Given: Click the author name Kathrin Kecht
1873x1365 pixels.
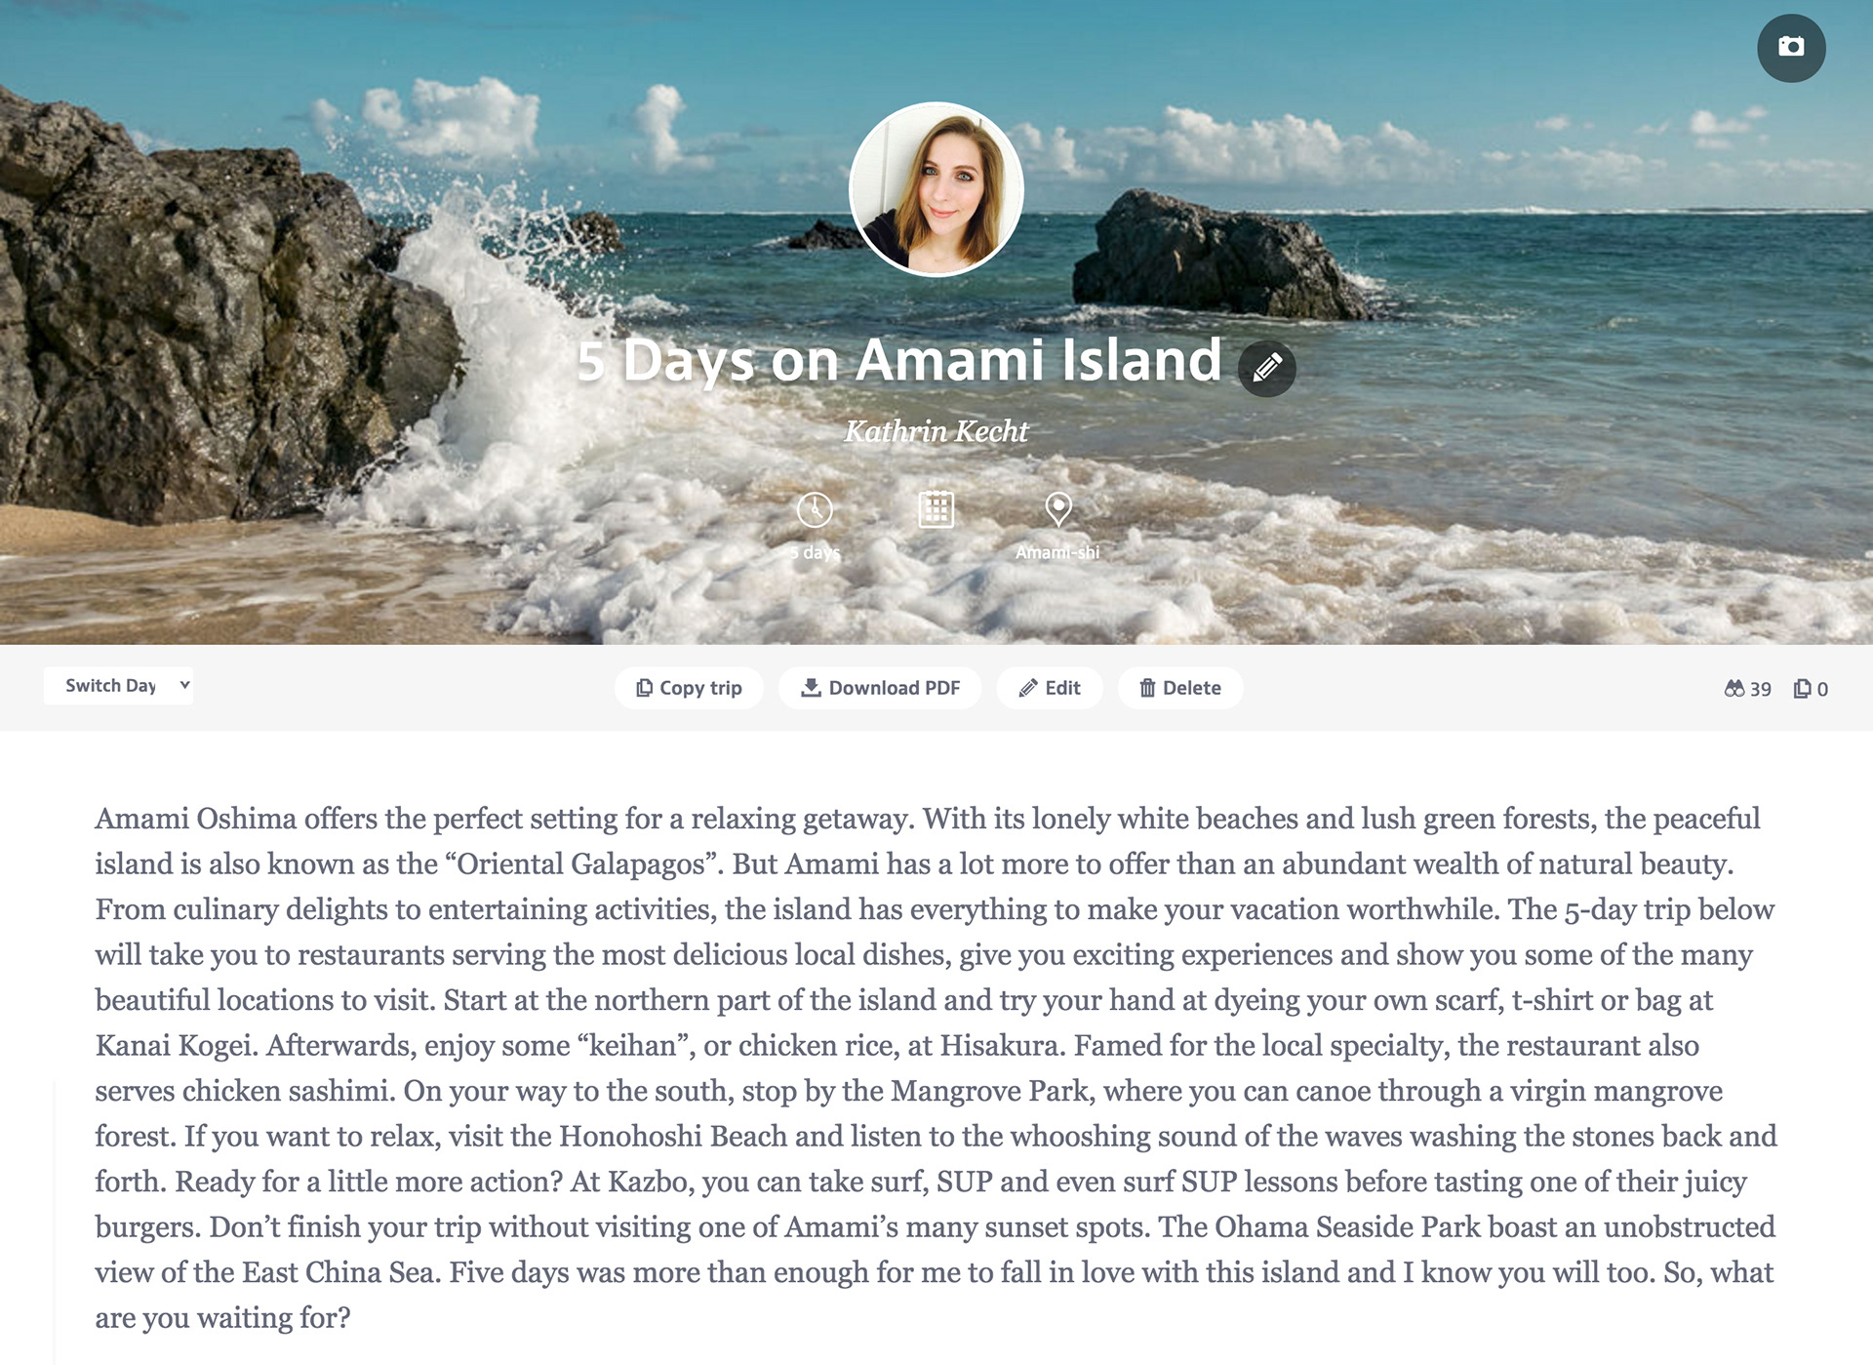Looking at the screenshot, I should pyautogui.click(x=936, y=430).
